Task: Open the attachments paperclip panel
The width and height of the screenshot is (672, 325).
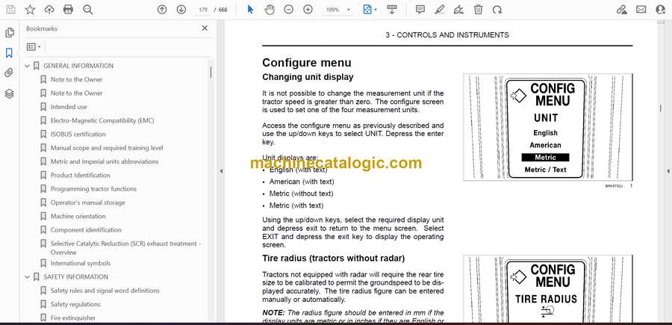Action: 10,73
